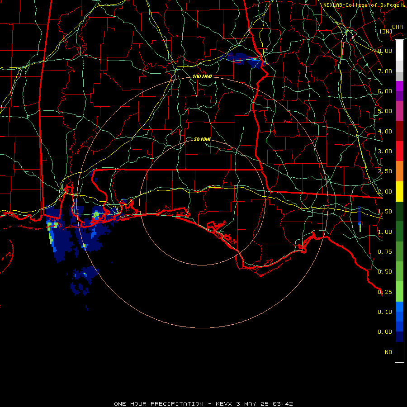Click the NEXLAB-College of DuPage watermark text

(364, 5)
